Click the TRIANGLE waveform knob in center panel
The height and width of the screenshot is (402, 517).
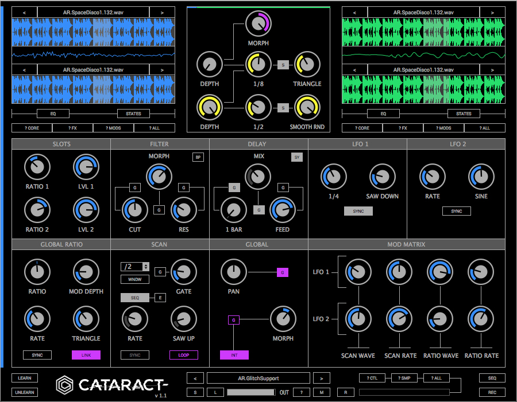[307, 64]
